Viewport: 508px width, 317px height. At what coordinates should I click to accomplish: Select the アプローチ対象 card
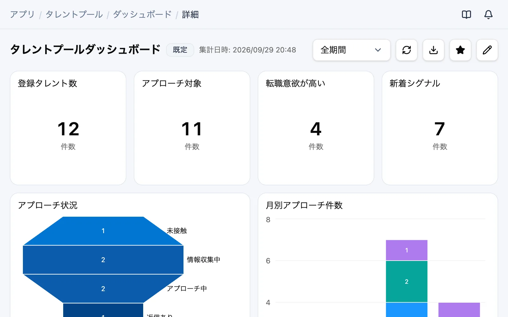[x=192, y=128]
